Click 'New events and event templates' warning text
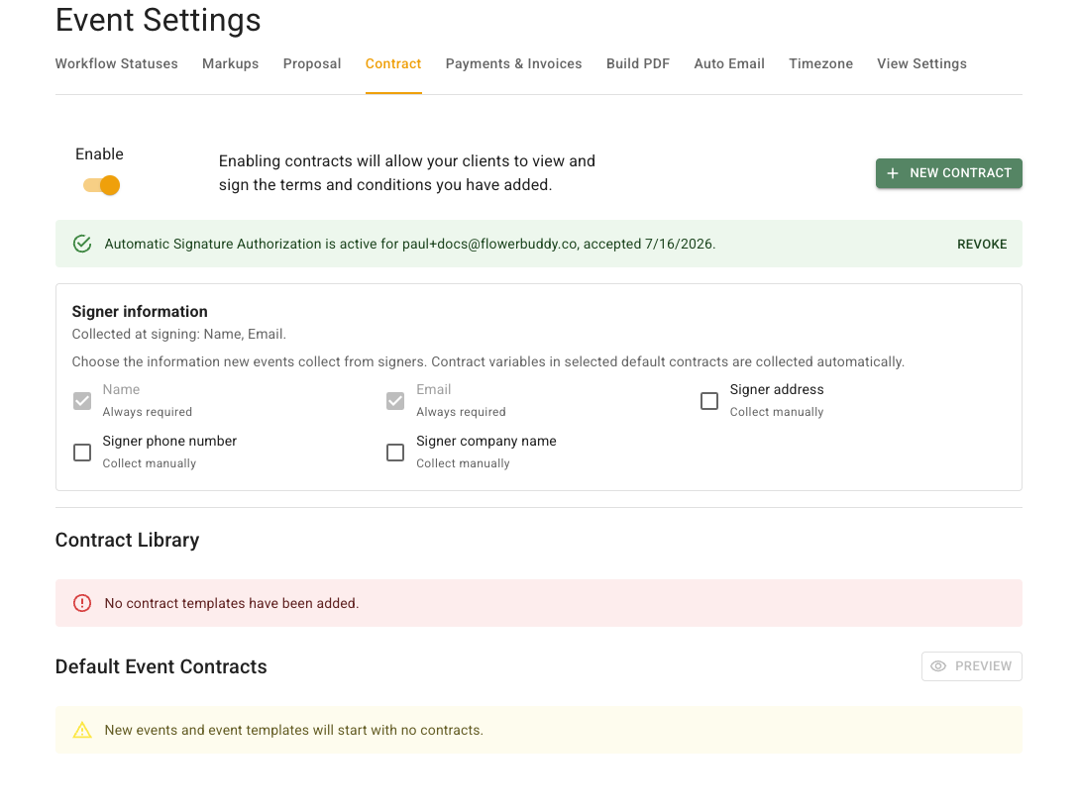1078x809 pixels. click(x=293, y=730)
